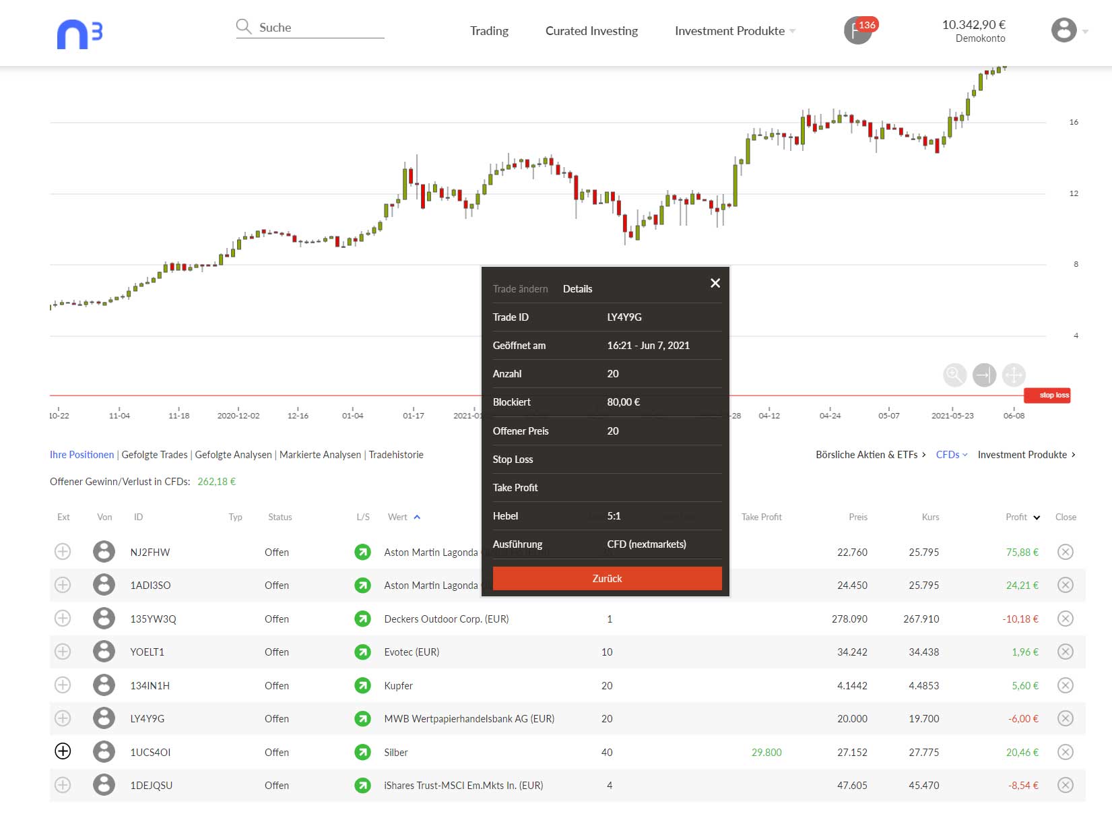This screenshot has width=1112, height=818.
Task: Click the long arrow icon for Deckers Outdoor
Action: coord(362,619)
